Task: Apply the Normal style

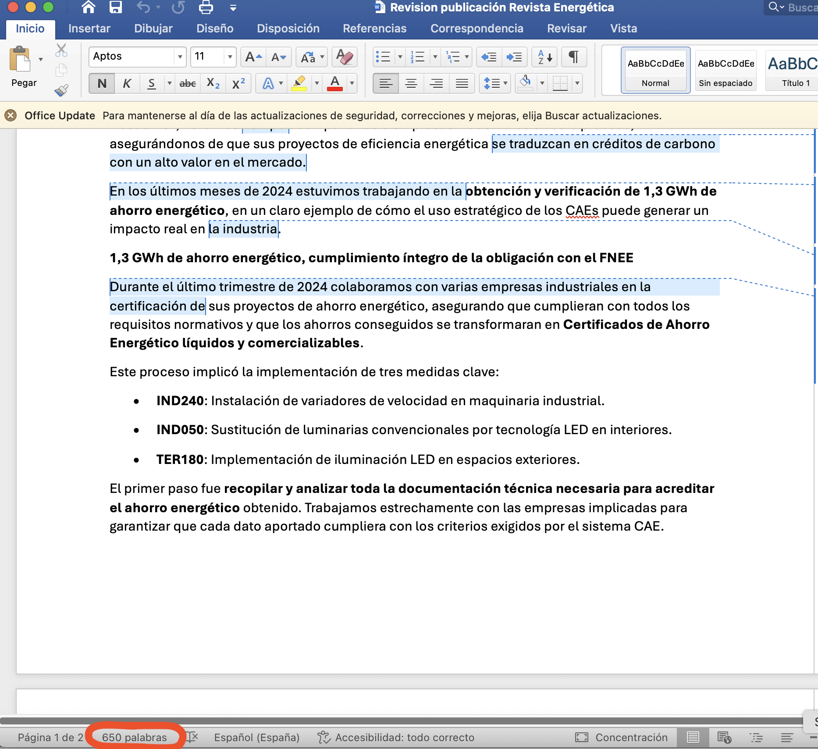Action: [656, 70]
